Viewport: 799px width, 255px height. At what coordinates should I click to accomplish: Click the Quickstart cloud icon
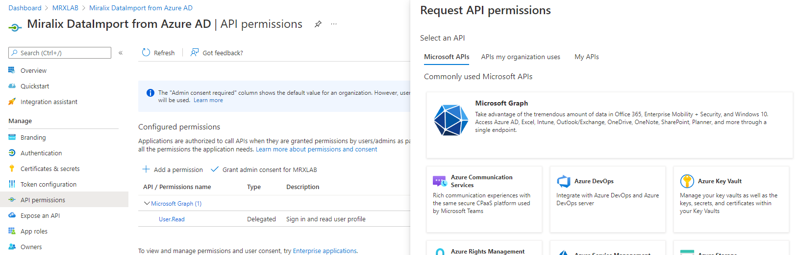click(x=12, y=86)
